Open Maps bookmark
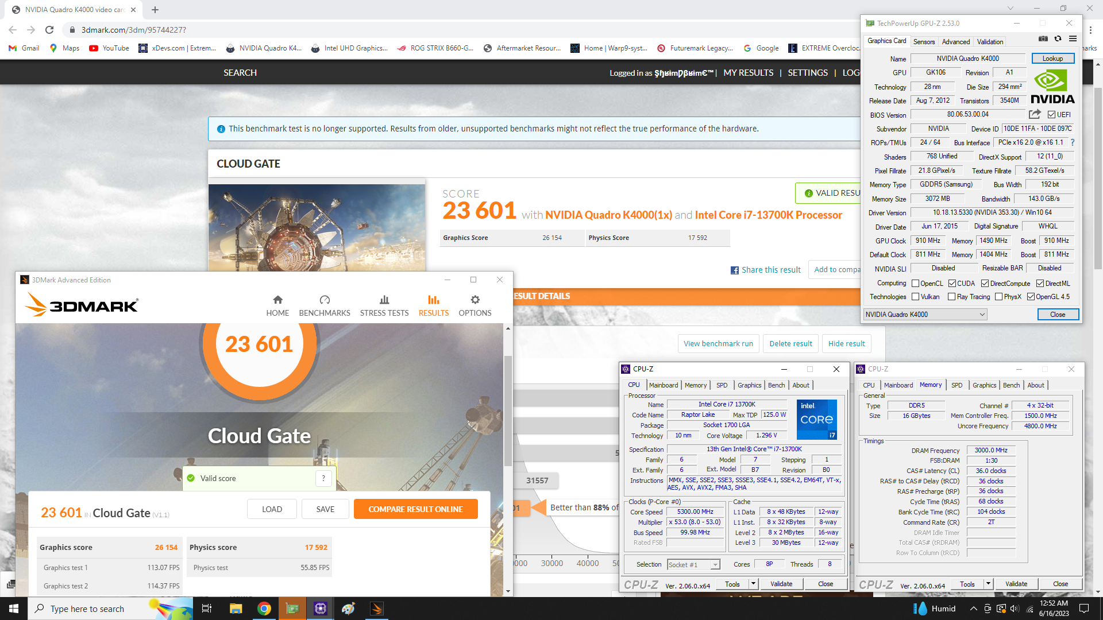The image size is (1103, 620). pyautogui.click(x=64, y=48)
